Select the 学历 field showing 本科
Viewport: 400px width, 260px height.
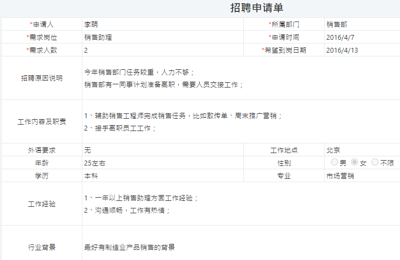point(162,176)
